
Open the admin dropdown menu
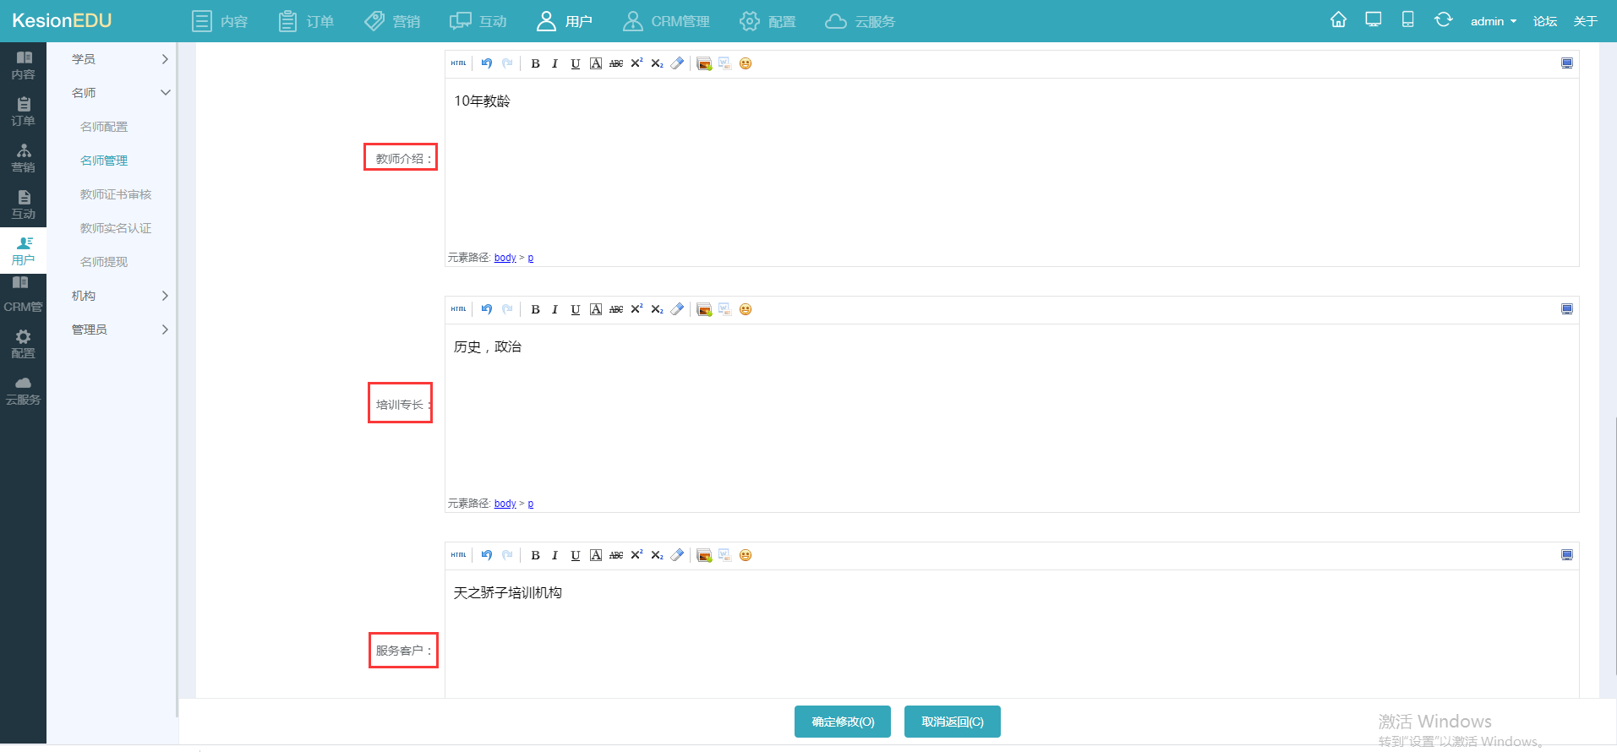coord(1493,21)
